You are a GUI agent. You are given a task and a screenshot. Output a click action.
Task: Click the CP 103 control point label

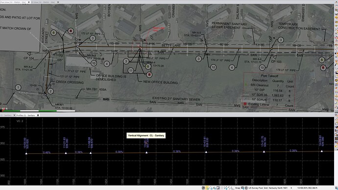(276, 62)
